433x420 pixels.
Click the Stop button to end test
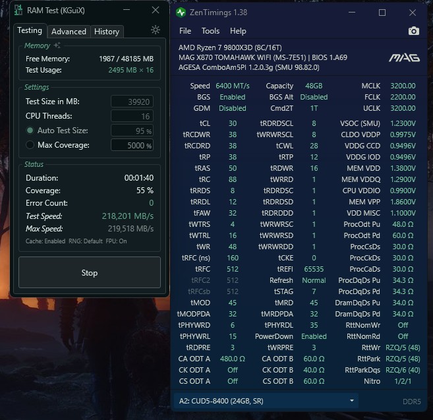coord(90,273)
